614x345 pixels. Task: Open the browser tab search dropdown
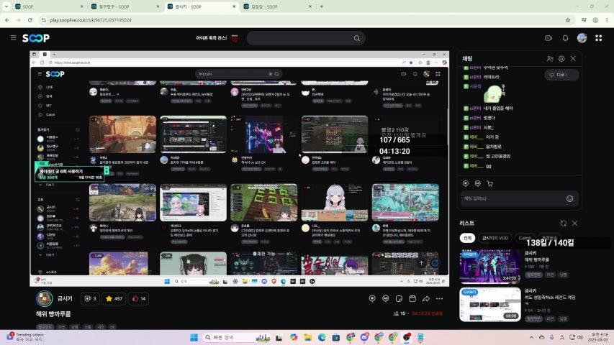[x=6, y=6]
